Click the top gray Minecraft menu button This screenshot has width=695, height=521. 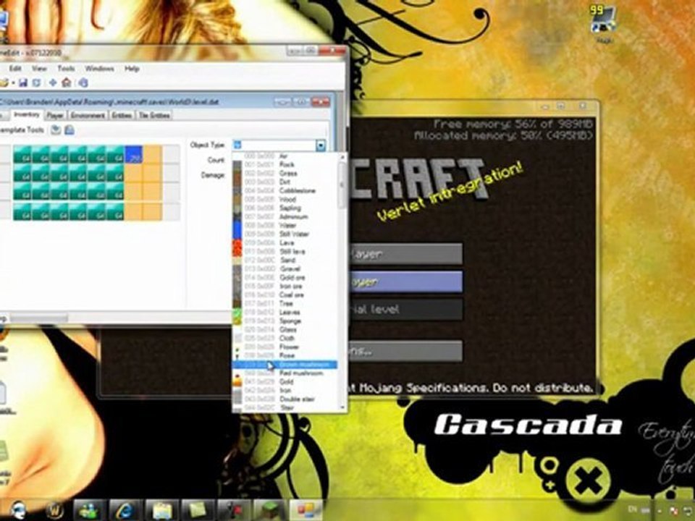(406, 254)
